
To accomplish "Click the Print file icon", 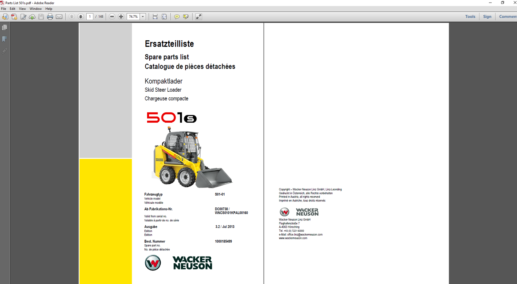I will pyautogui.click(x=50, y=17).
